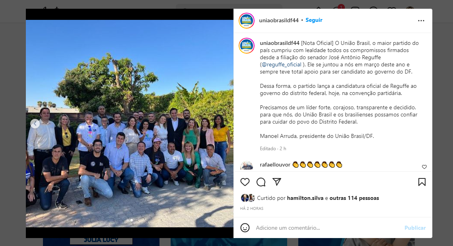The image size is (453, 246).
Task: Open three-dot more options menu
Action: point(421,21)
